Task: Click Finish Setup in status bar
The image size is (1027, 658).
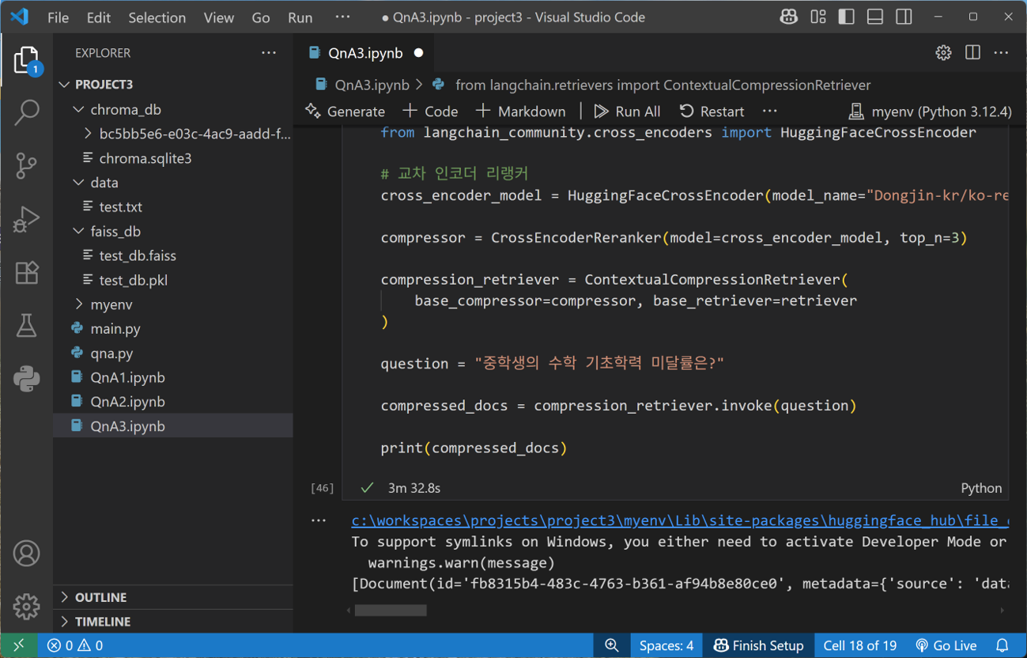Action: [758, 645]
